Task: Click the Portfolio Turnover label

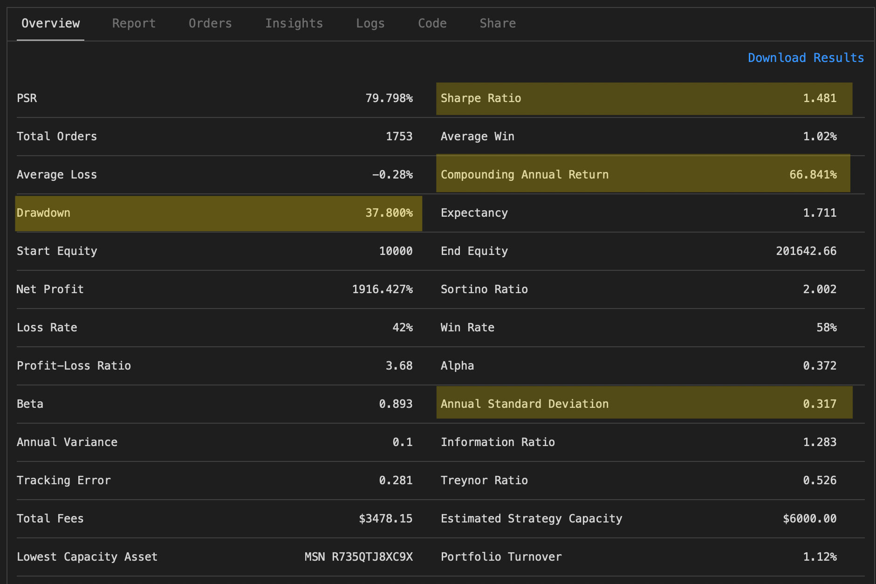Action: click(501, 557)
